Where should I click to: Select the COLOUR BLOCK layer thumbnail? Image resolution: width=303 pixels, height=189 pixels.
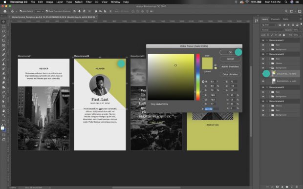(x=274, y=74)
